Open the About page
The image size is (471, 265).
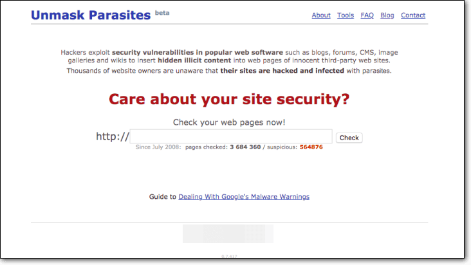click(x=321, y=15)
